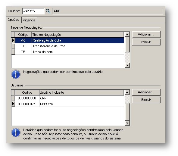Click the row selector arrow beside AC

(x=13, y=40)
